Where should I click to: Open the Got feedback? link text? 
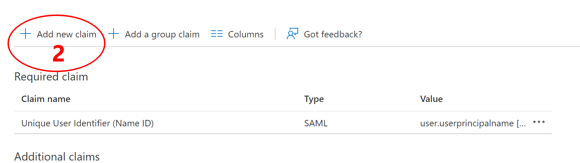click(x=333, y=34)
